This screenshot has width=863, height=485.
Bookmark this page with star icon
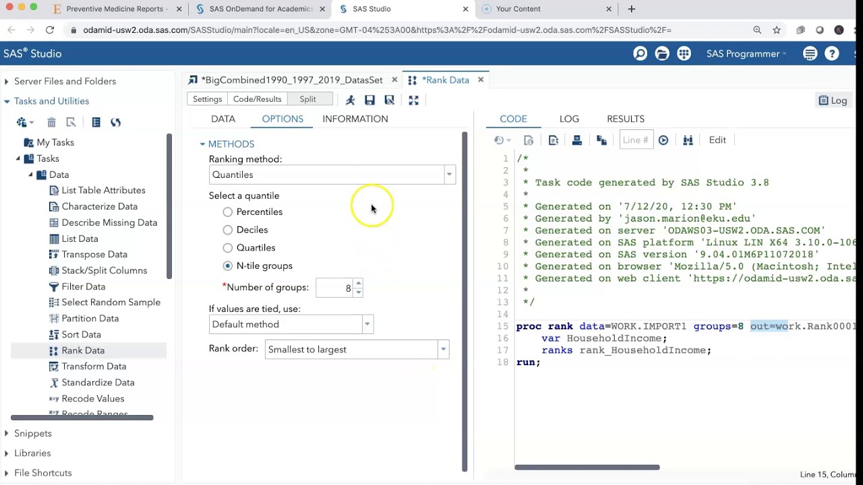(777, 30)
